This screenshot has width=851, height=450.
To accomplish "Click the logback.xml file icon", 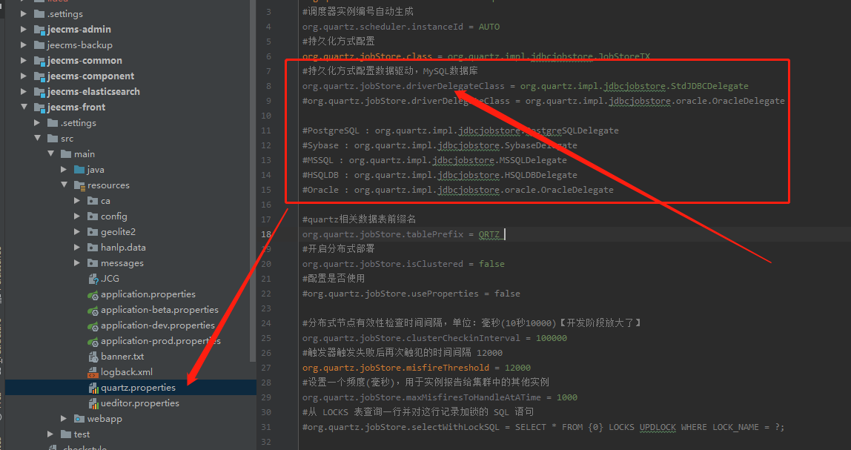I will coord(93,372).
